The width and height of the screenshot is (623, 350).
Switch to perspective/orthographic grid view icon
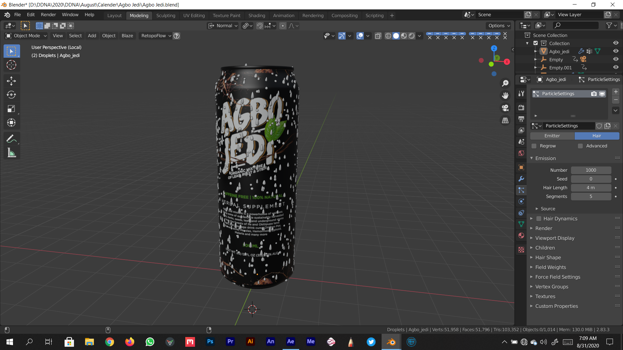click(x=505, y=120)
